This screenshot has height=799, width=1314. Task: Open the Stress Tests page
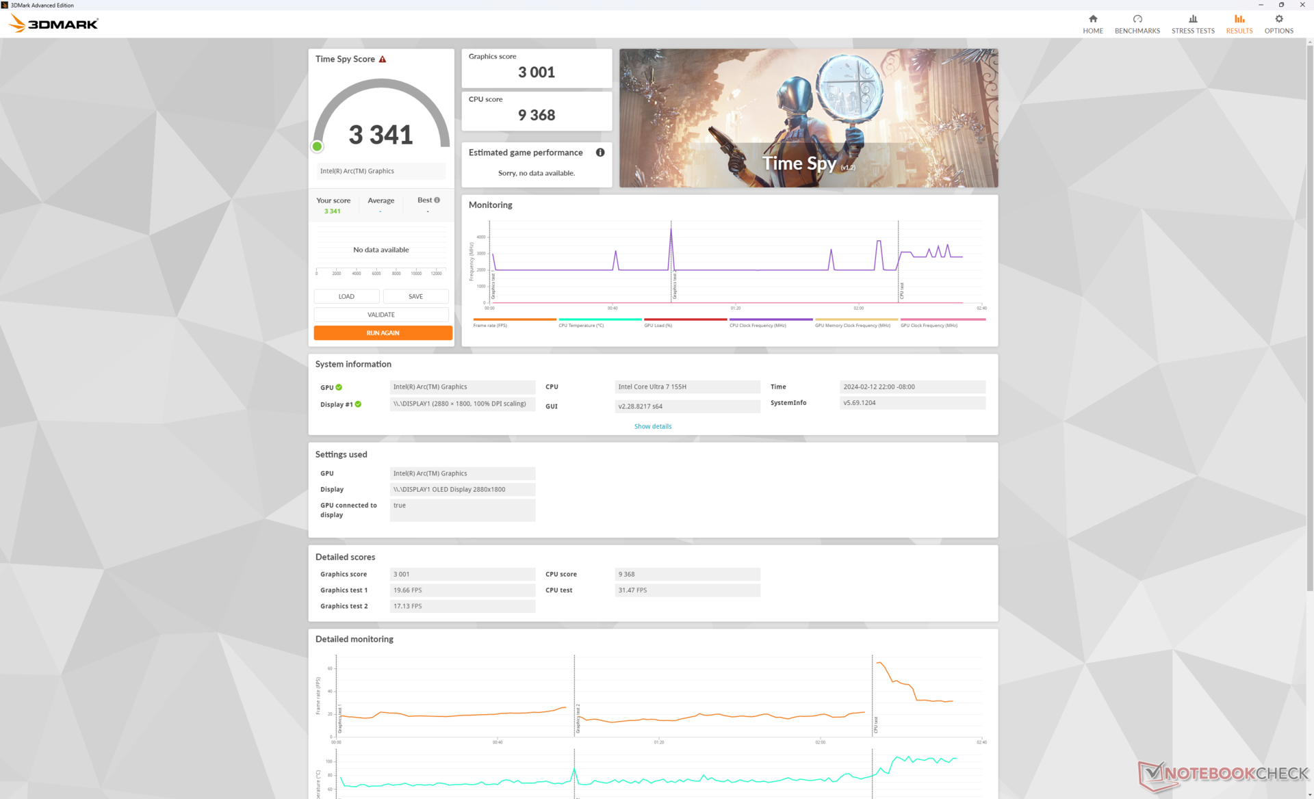tap(1192, 23)
